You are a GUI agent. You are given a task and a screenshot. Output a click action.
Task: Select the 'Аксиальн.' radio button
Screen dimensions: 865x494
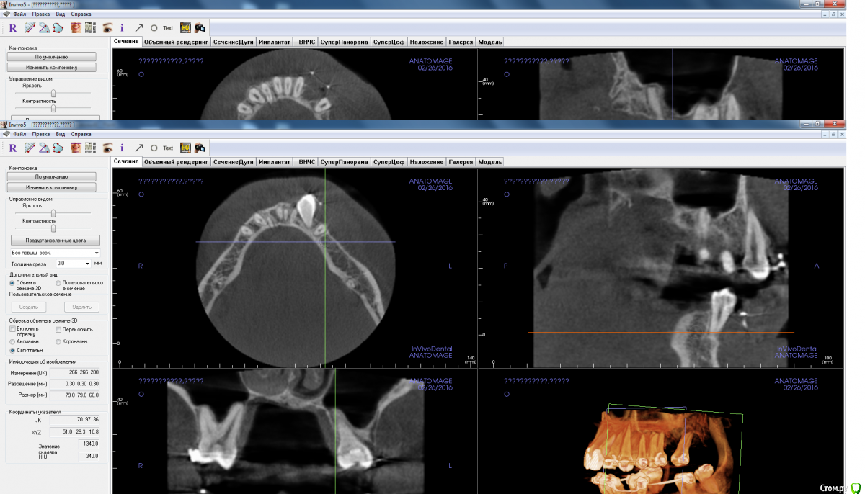[x=12, y=341]
